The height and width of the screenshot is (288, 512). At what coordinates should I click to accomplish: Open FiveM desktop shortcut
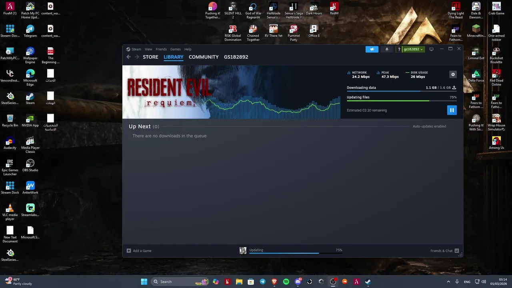coord(10,8)
